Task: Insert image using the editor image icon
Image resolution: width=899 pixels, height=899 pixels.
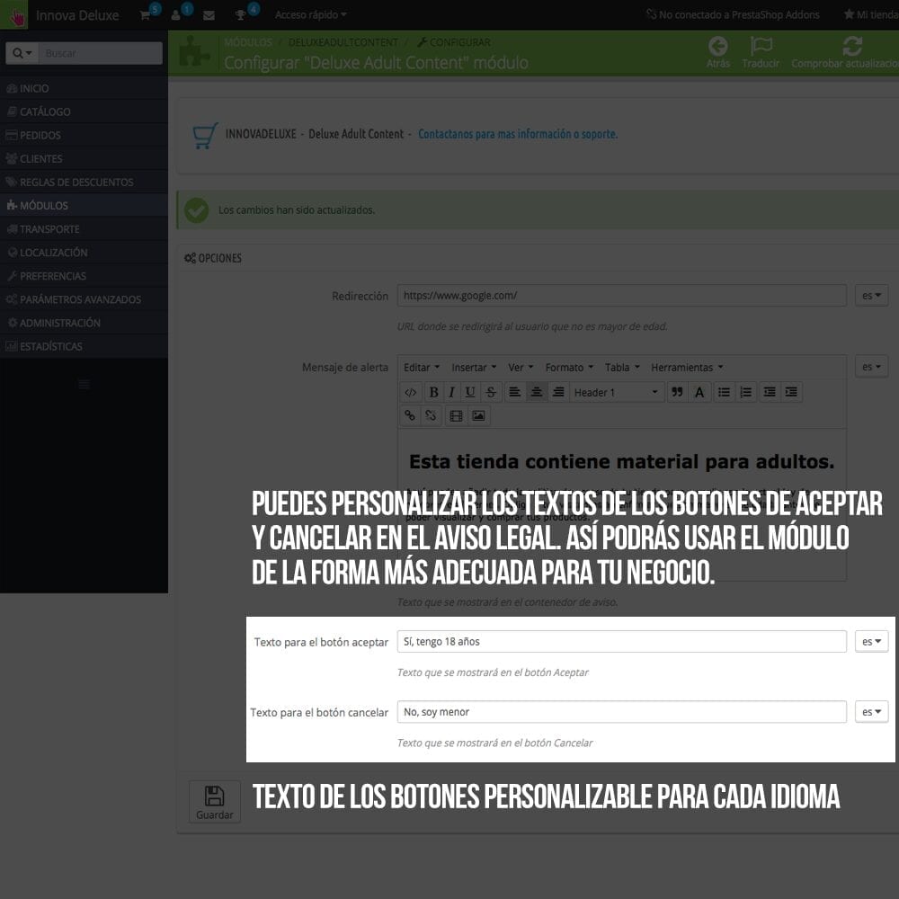Action: click(478, 415)
